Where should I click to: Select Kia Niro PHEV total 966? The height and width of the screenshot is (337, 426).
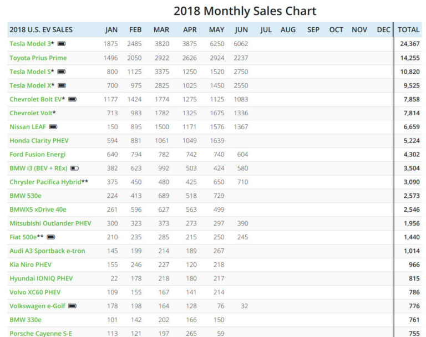tap(414, 265)
